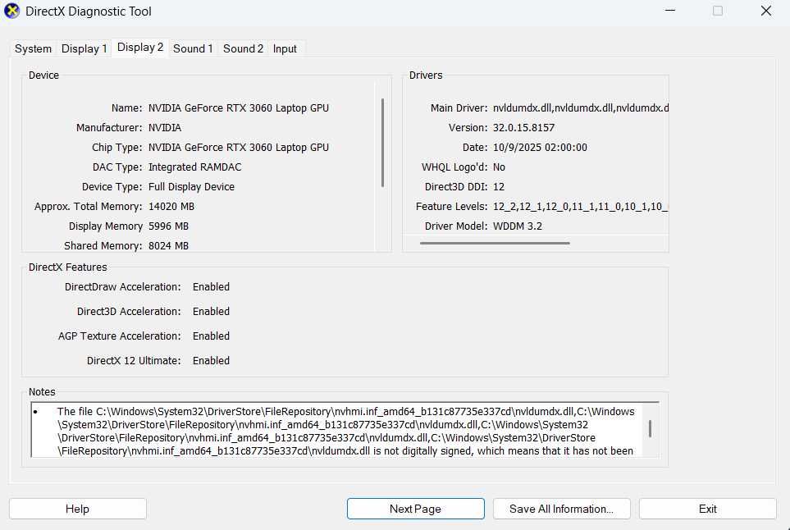Click the 14020 MB total memory value
The width and height of the screenshot is (790, 530).
[x=171, y=206]
